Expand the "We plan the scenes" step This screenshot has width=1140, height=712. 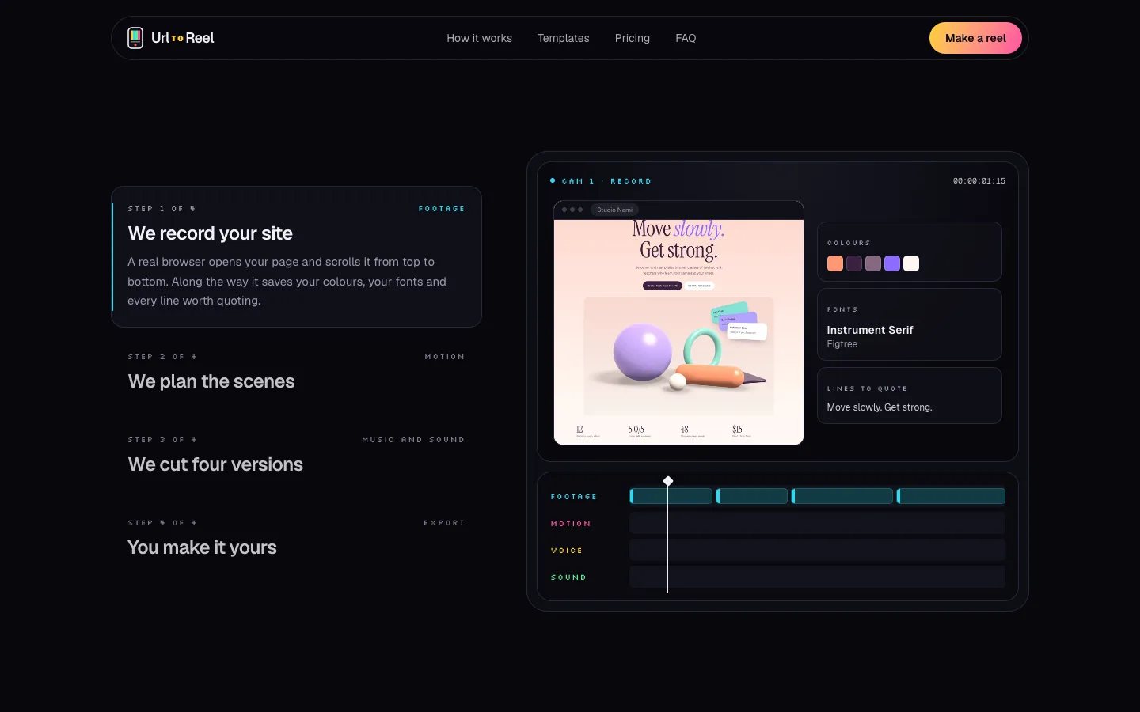click(296, 372)
